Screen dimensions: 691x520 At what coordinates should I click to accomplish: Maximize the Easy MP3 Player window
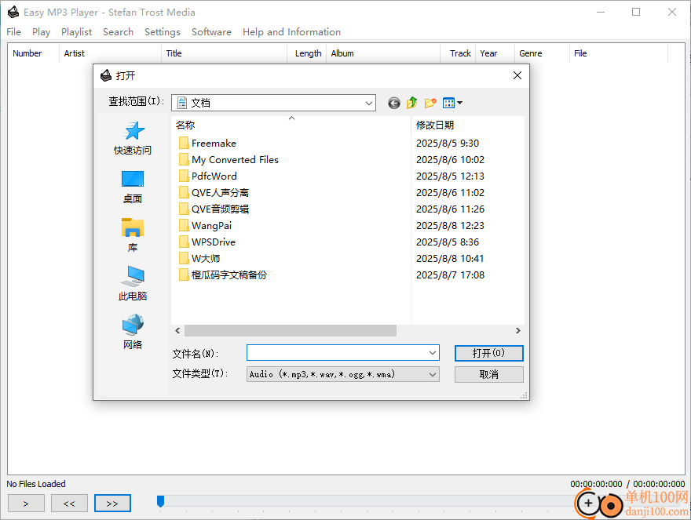tap(636, 12)
